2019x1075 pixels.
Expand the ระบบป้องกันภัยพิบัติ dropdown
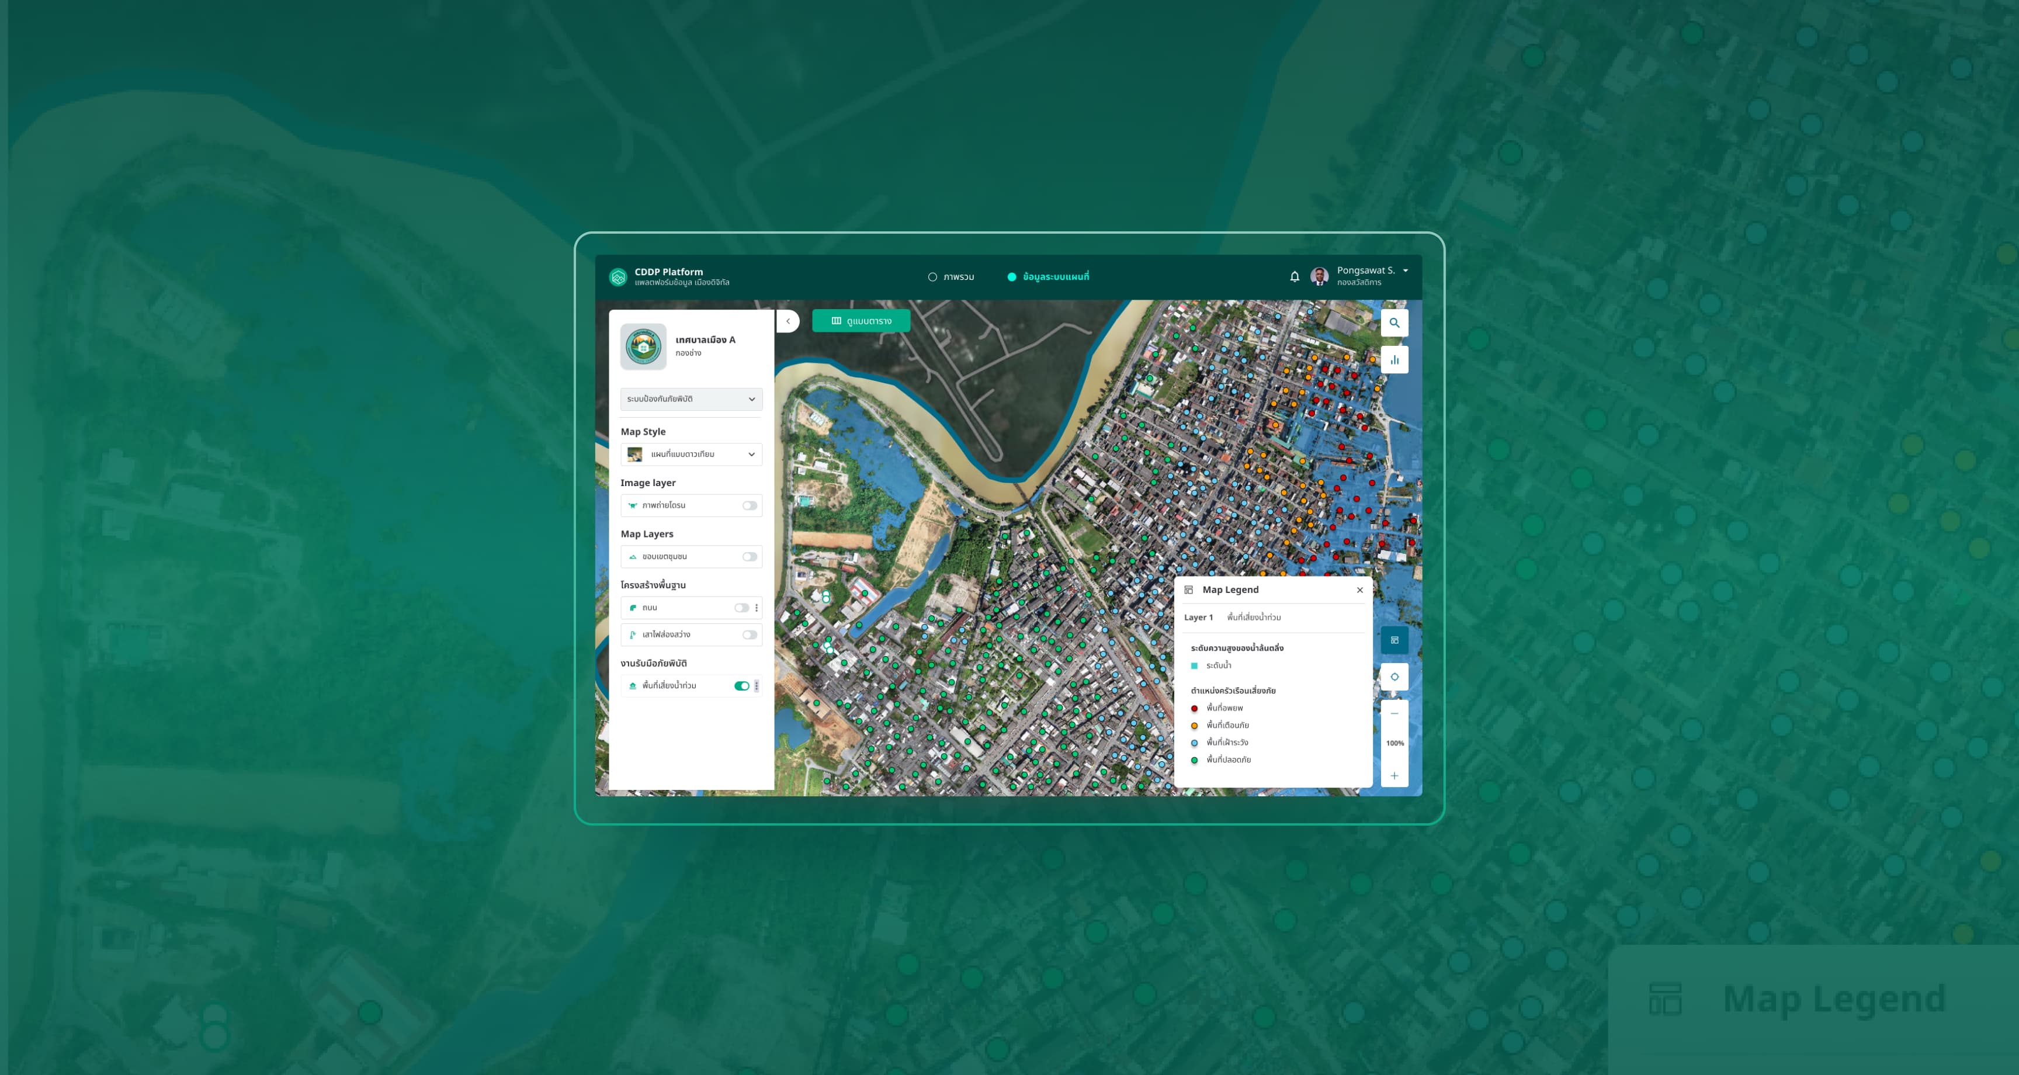691,399
